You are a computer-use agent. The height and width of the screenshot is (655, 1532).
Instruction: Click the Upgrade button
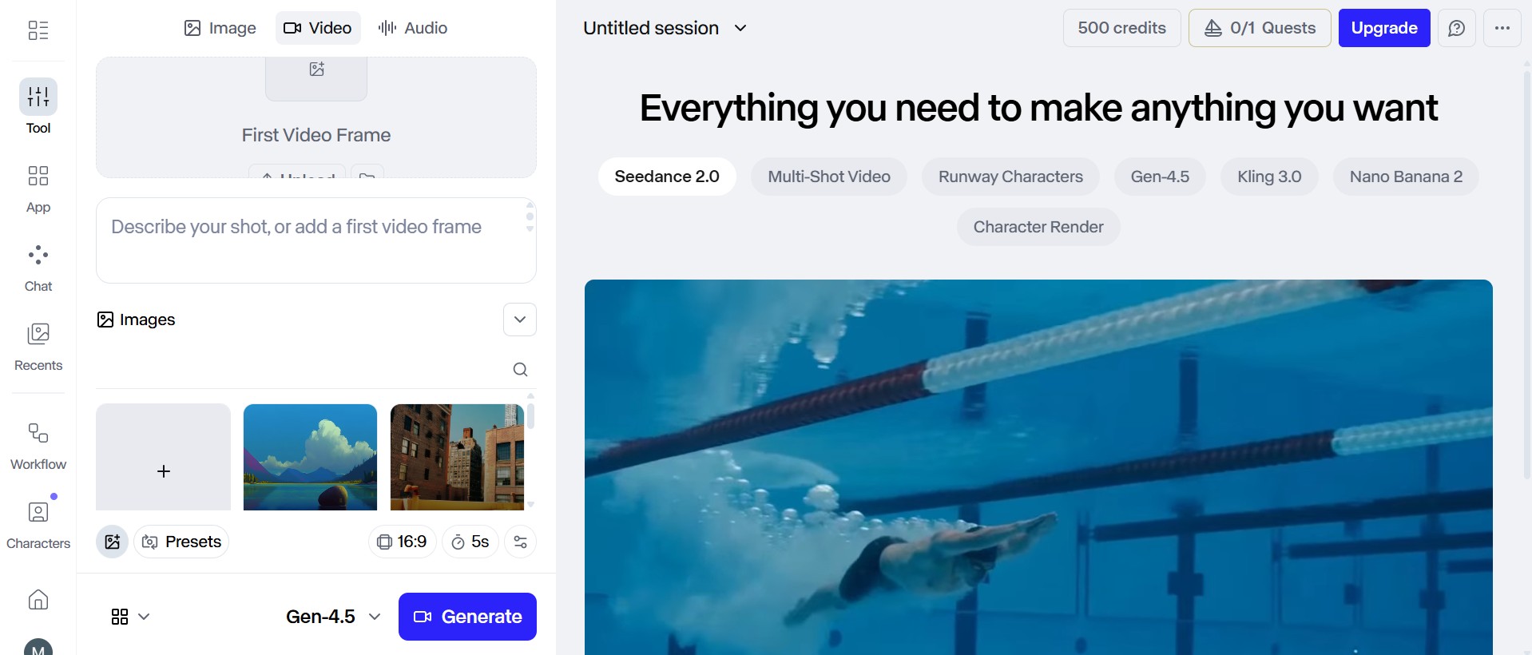point(1384,28)
